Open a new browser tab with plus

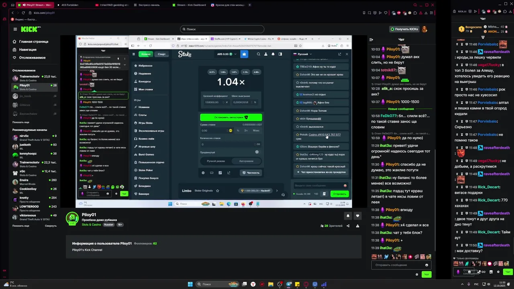pyautogui.click(x=250, y=5)
